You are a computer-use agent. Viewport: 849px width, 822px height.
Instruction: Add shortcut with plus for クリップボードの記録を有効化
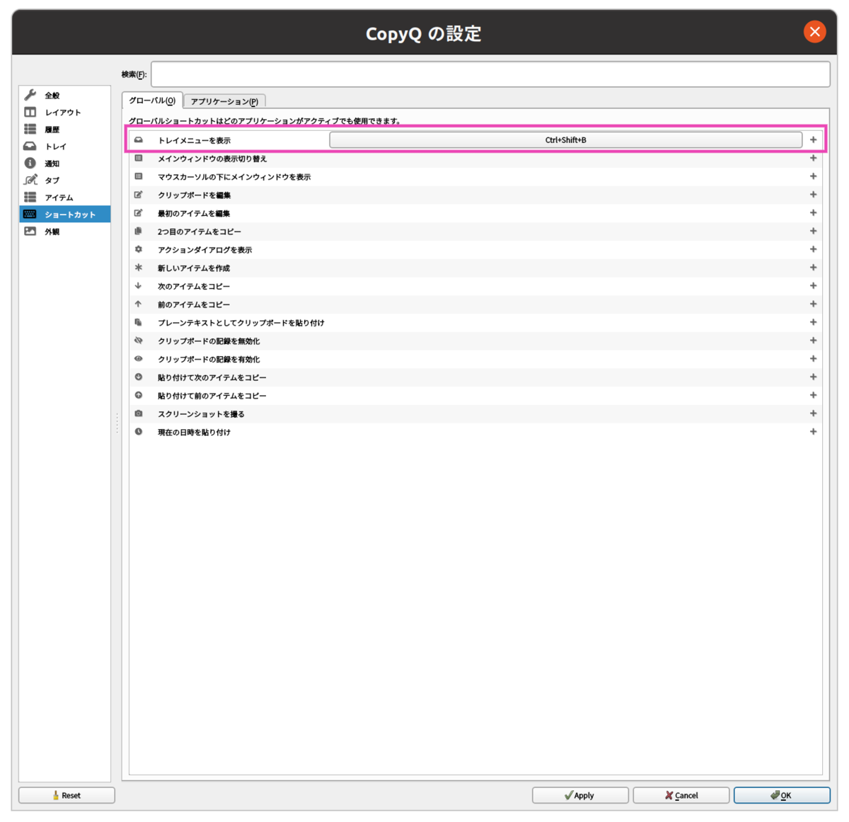tap(813, 359)
